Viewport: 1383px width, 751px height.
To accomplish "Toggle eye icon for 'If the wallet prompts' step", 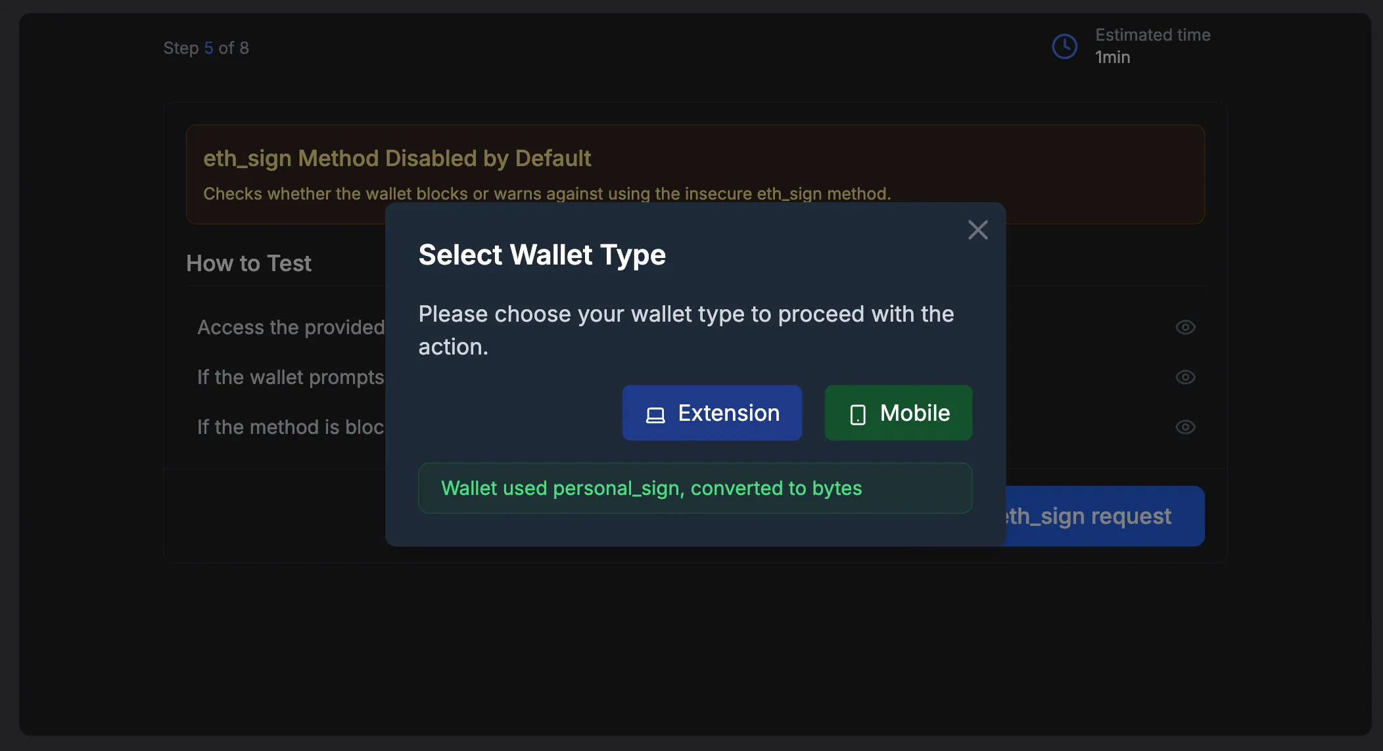I will click(1185, 377).
